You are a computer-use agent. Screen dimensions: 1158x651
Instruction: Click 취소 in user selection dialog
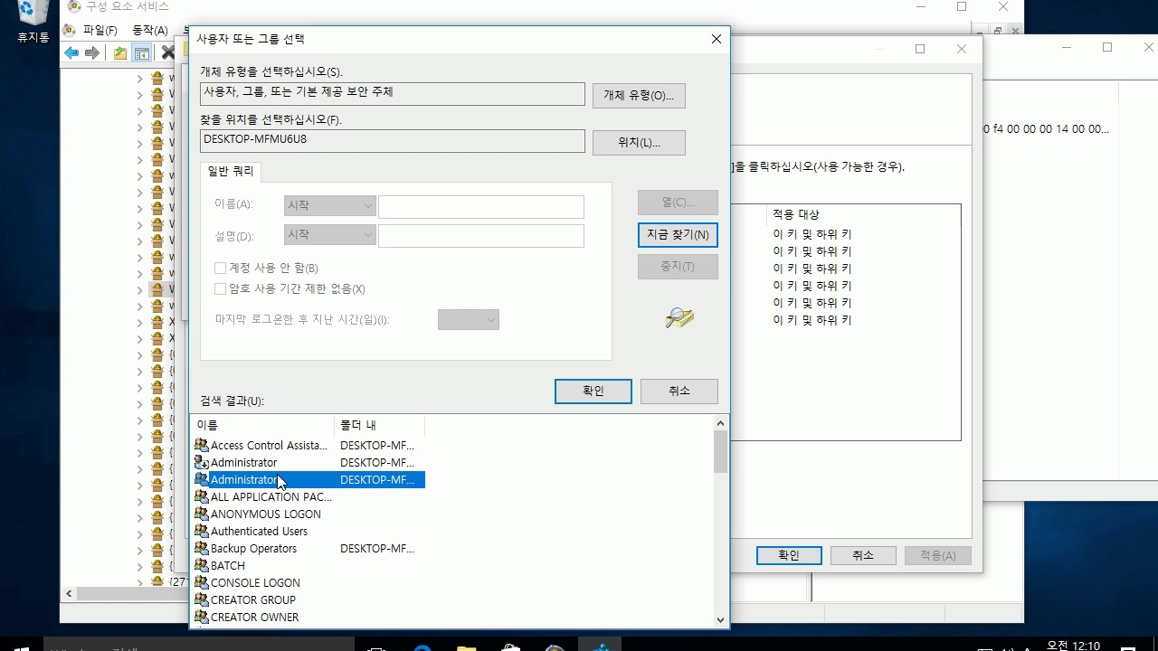679,391
